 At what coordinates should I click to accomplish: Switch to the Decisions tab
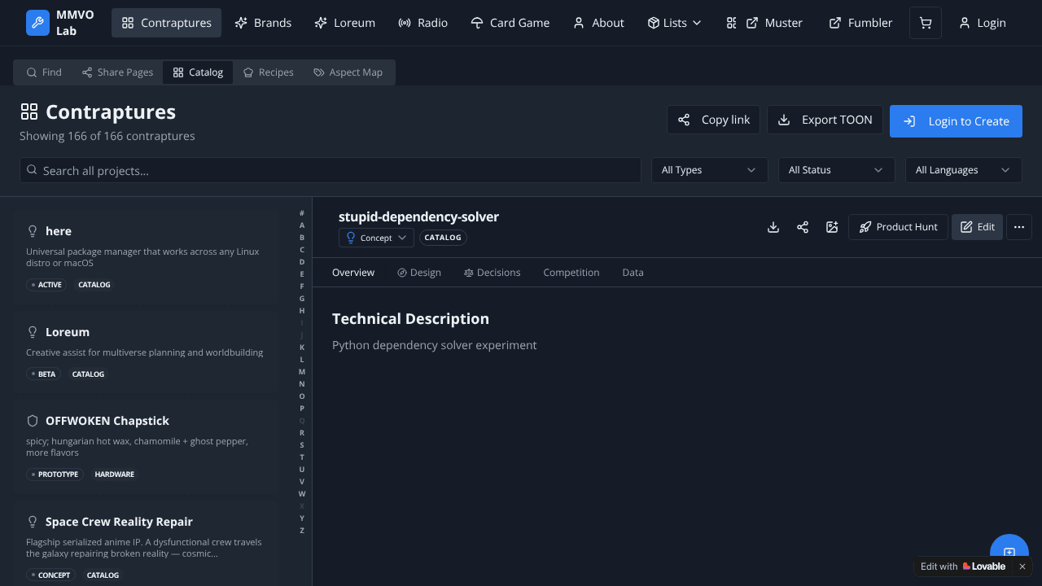tap(493, 273)
